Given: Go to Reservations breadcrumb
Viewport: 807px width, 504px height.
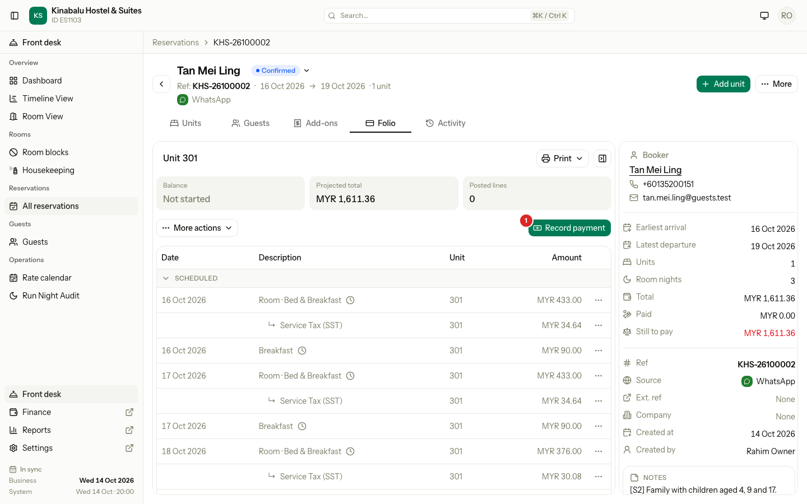Looking at the screenshot, I should click(x=175, y=43).
